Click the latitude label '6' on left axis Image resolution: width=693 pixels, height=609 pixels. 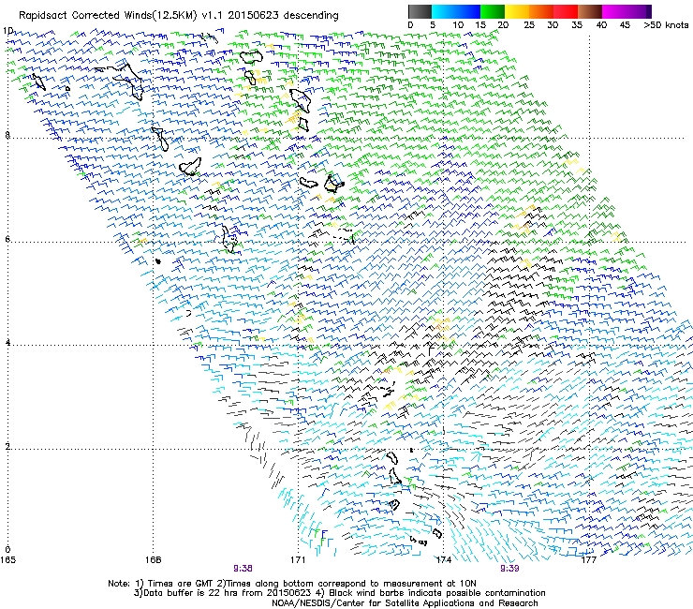[7, 239]
